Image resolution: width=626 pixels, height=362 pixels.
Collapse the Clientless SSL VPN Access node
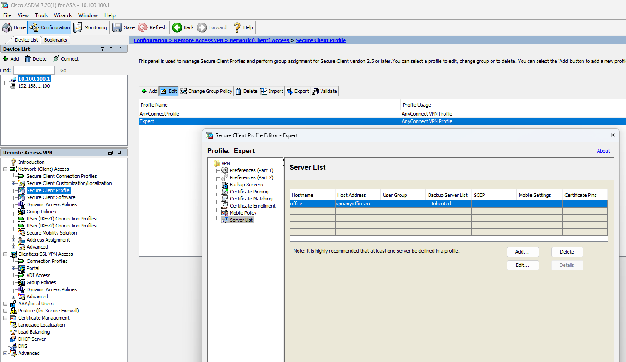click(x=5, y=254)
